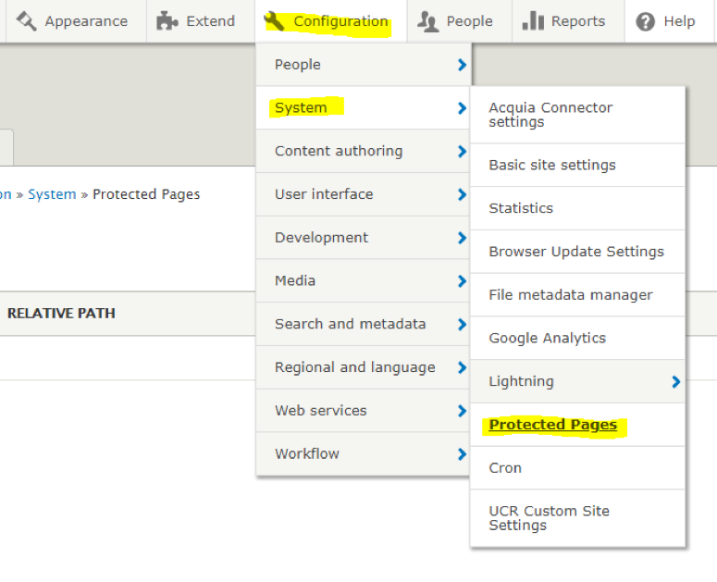Choose Web services menu entry
The width and height of the screenshot is (717, 582).
pos(363,411)
